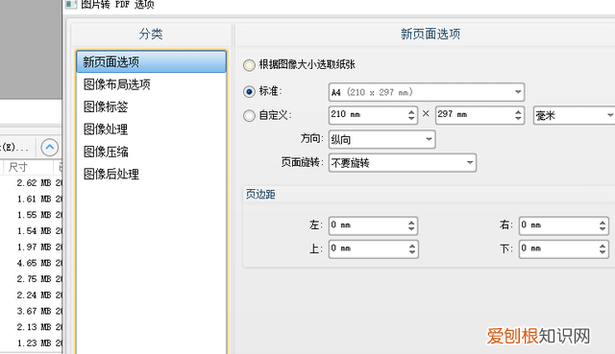Open 图像标签 category
615x354 pixels.
[152, 106]
